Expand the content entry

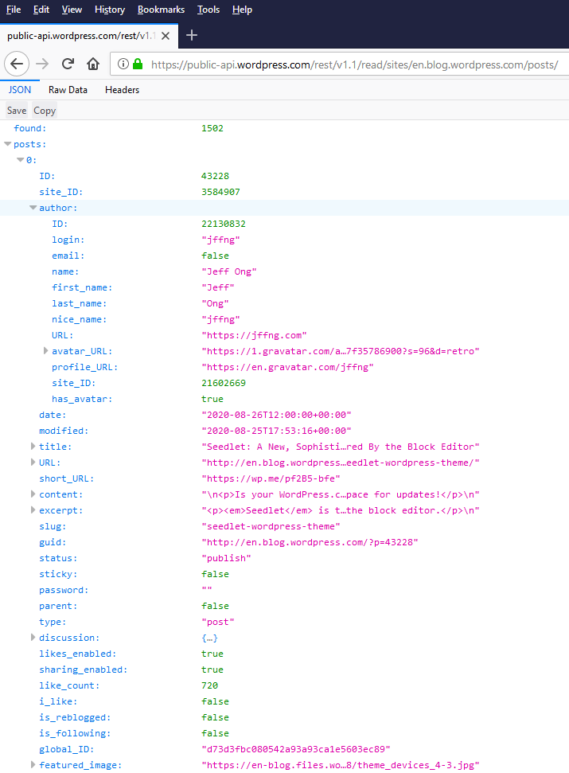33,494
